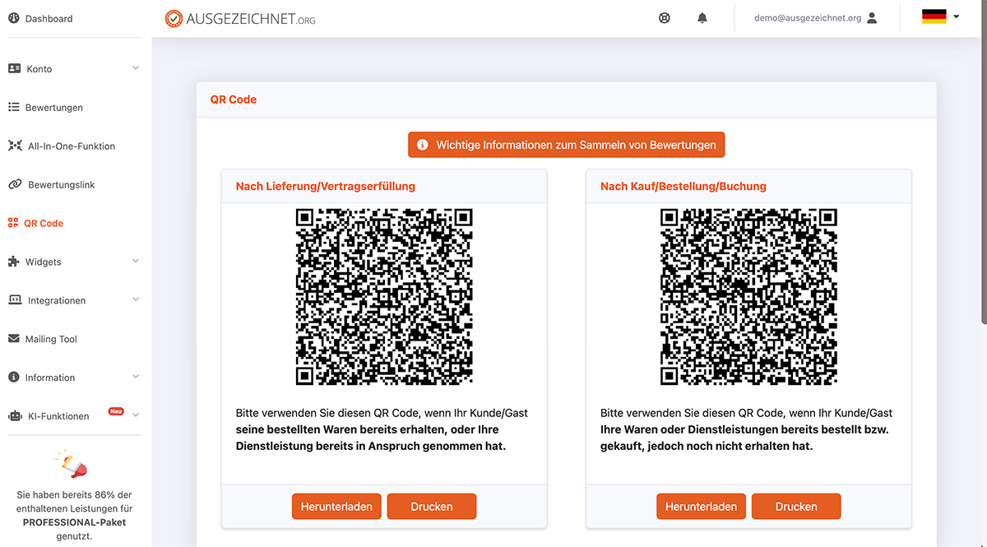Image resolution: width=987 pixels, height=547 pixels.
Task: Expand the KI-Funktionen menu
Action: (x=74, y=416)
